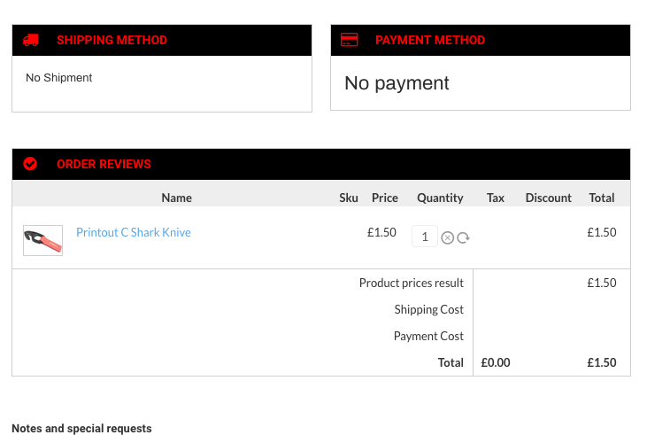
Task: Click the Notes and special requests label
Action: [x=81, y=429]
